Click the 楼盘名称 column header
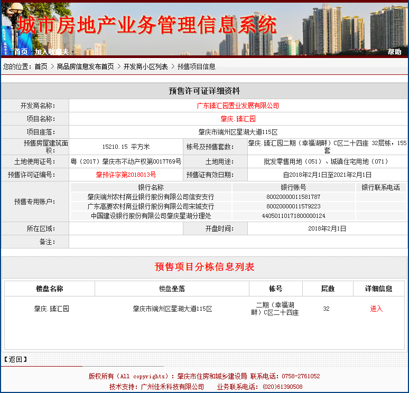 point(50,289)
